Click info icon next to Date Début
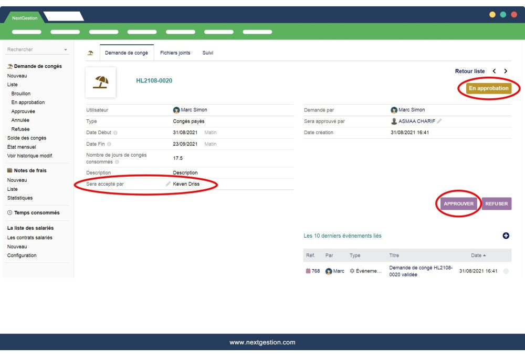This screenshot has width=525, height=357. tap(115, 133)
